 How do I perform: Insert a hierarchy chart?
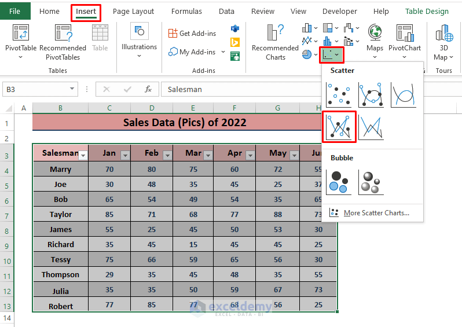coord(331,28)
